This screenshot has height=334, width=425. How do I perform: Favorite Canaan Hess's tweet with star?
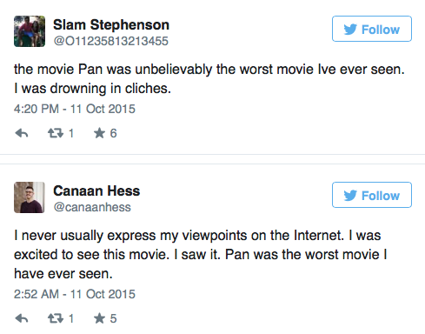tap(99, 318)
